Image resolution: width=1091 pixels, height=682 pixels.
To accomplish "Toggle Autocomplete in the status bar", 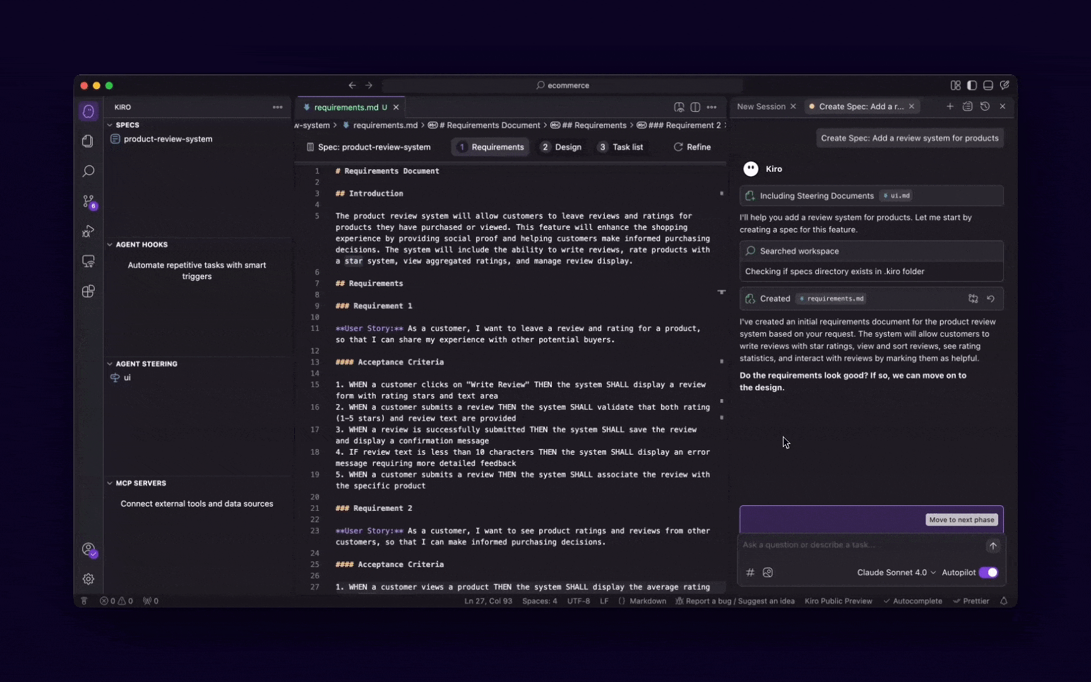I will point(912,601).
